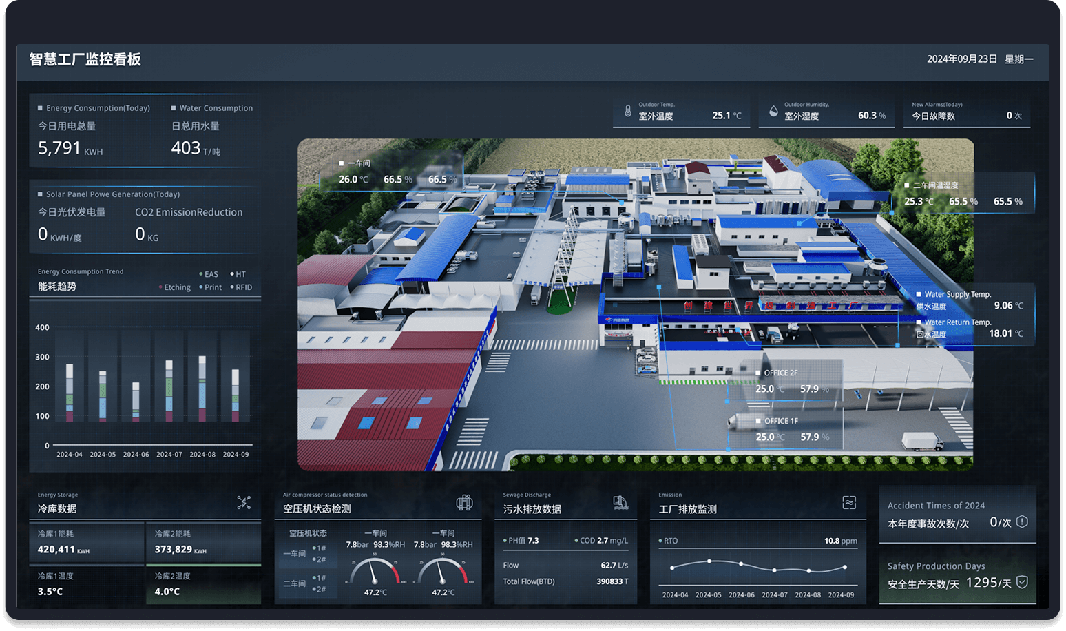Click the first workshop pressure gauge
The height and width of the screenshot is (631, 1066).
[375, 571]
